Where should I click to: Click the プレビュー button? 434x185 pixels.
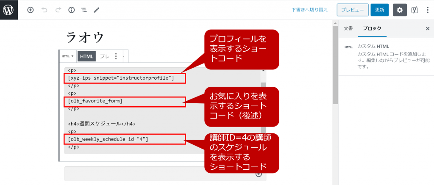(x=352, y=10)
